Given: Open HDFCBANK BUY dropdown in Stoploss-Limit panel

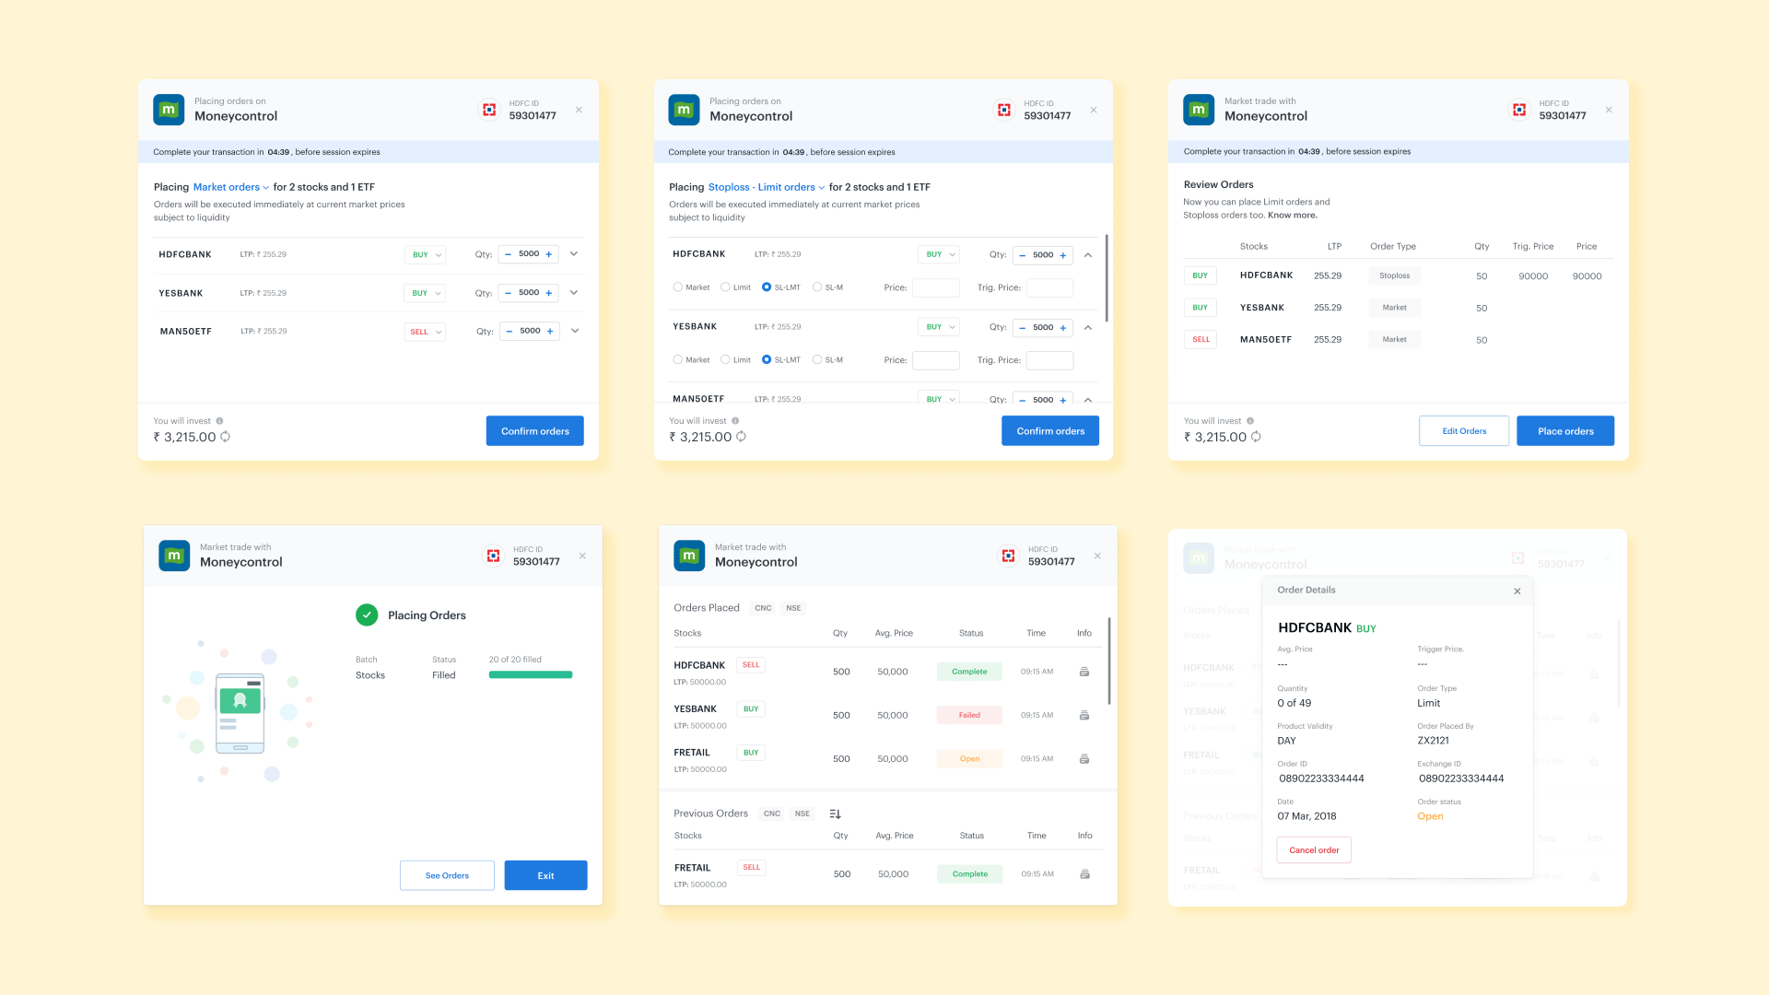Looking at the screenshot, I should 939,254.
